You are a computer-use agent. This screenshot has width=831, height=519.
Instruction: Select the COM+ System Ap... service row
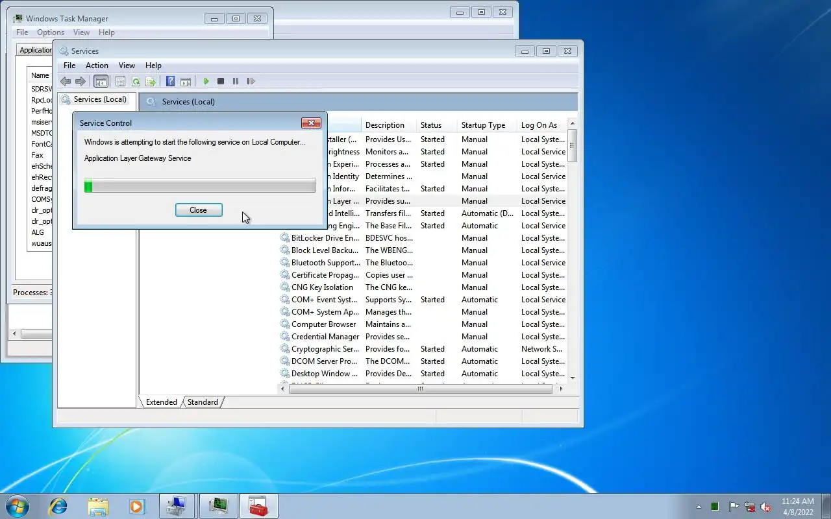(x=422, y=312)
